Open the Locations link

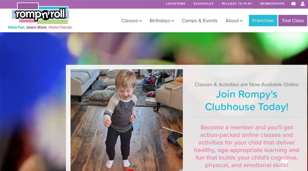(176, 4)
